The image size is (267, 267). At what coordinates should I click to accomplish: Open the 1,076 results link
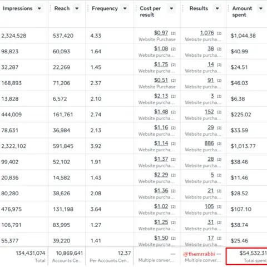(x=207, y=33)
